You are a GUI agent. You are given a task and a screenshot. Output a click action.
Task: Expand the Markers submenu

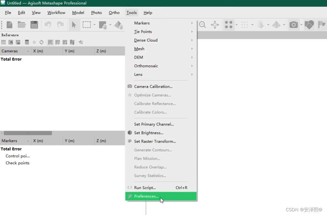161,23
